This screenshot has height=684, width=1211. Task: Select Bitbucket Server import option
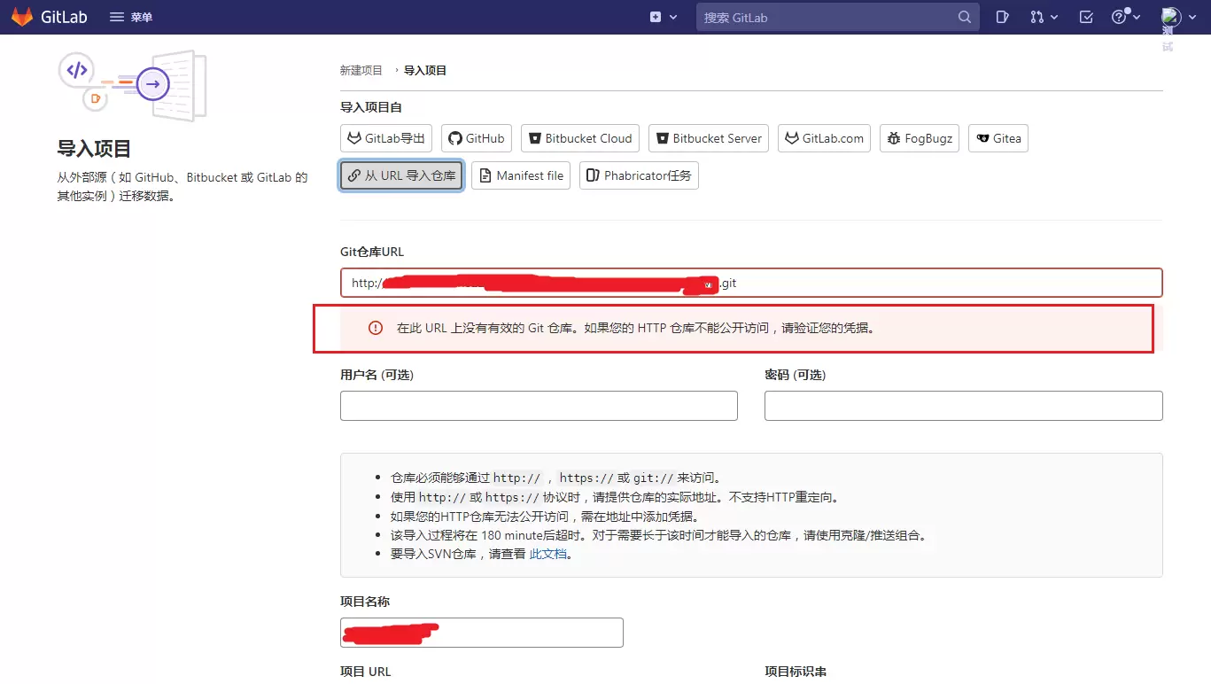click(x=708, y=138)
